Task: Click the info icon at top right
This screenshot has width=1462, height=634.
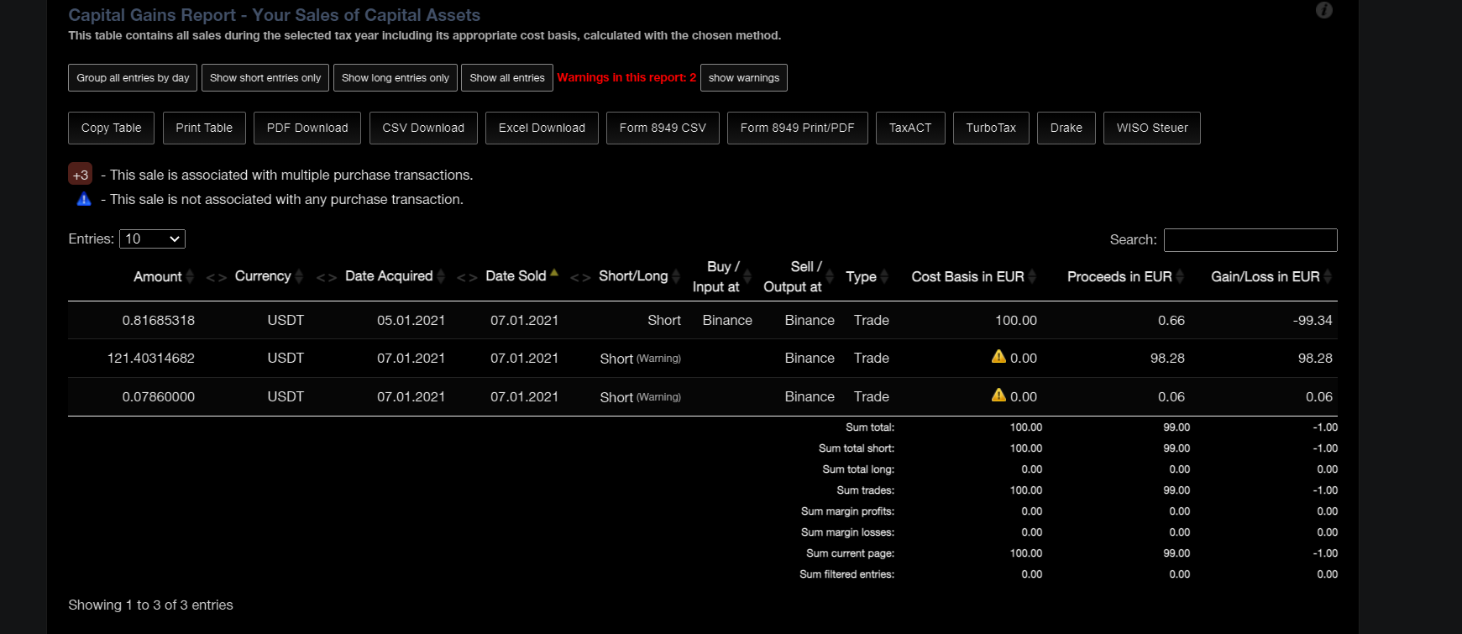Action: [x=1323, y=10]
